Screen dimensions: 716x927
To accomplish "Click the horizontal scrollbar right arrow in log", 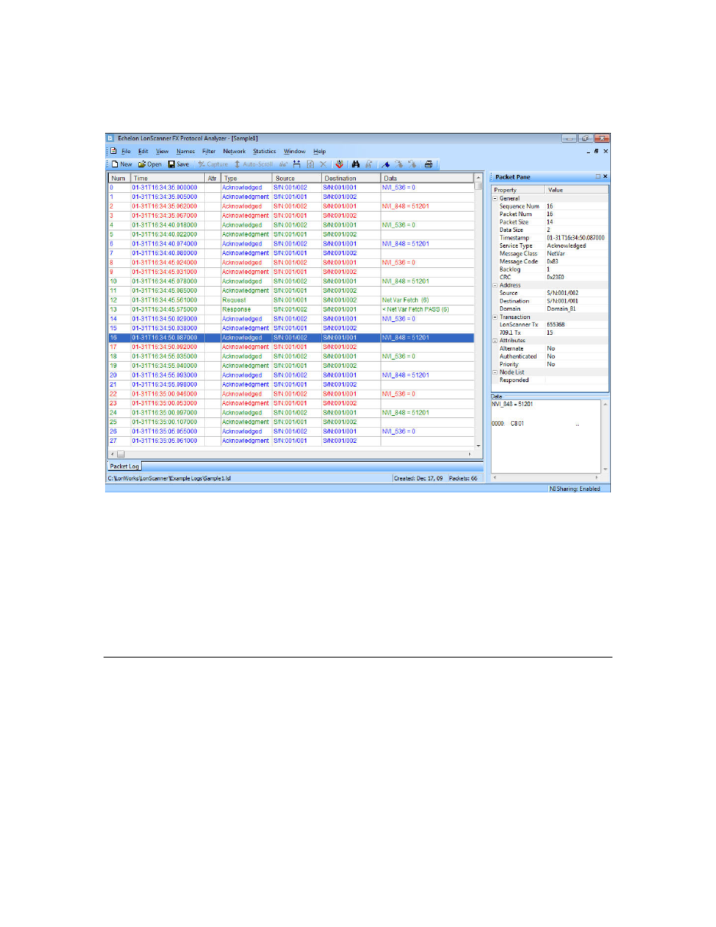I will (470, 454).
